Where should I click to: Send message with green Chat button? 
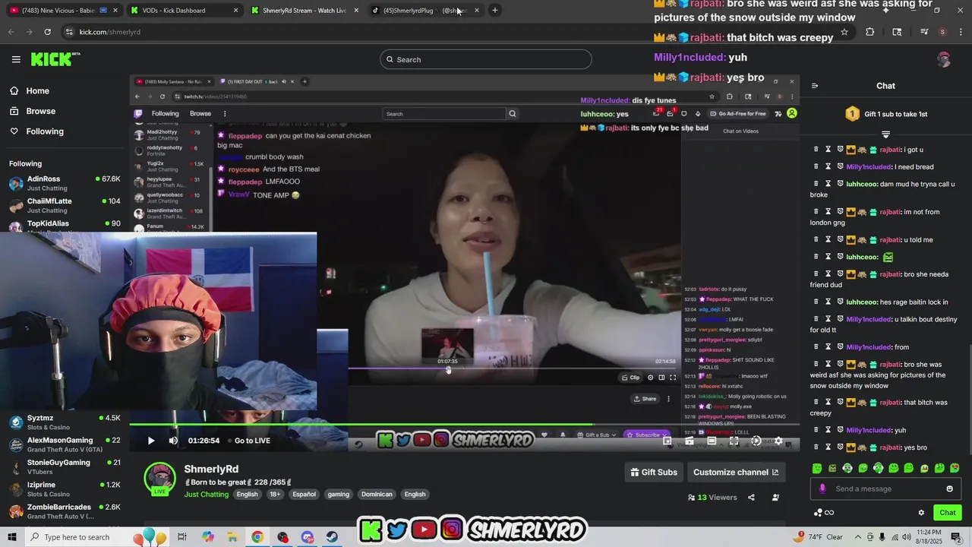click(x=947, y=513)
